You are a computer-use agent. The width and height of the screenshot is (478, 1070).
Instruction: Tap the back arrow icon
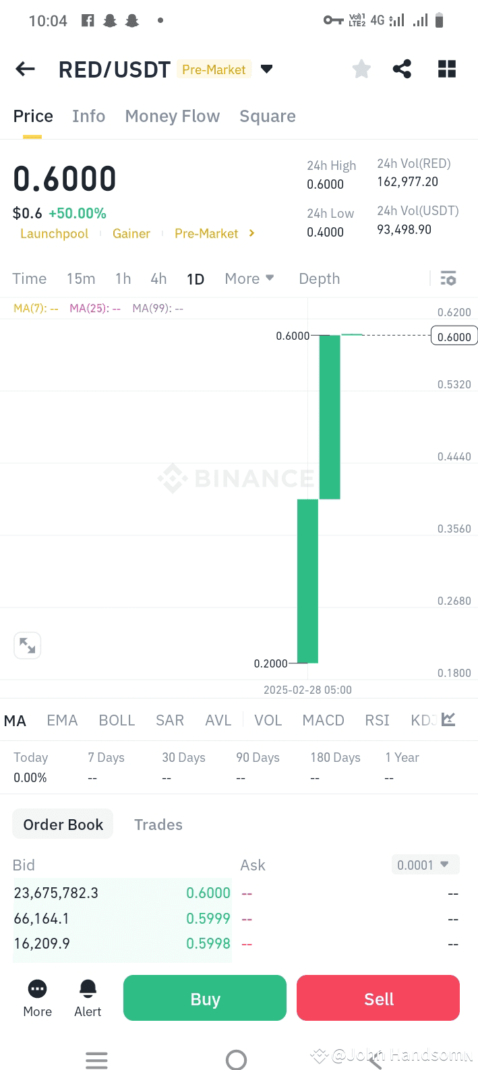tap(25, 69)
